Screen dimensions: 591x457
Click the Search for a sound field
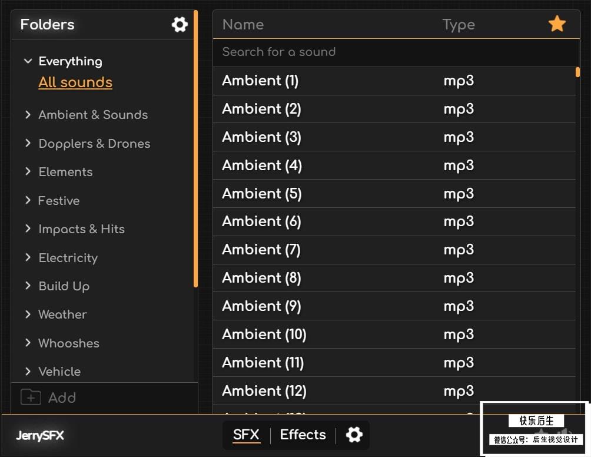point(396,52)
